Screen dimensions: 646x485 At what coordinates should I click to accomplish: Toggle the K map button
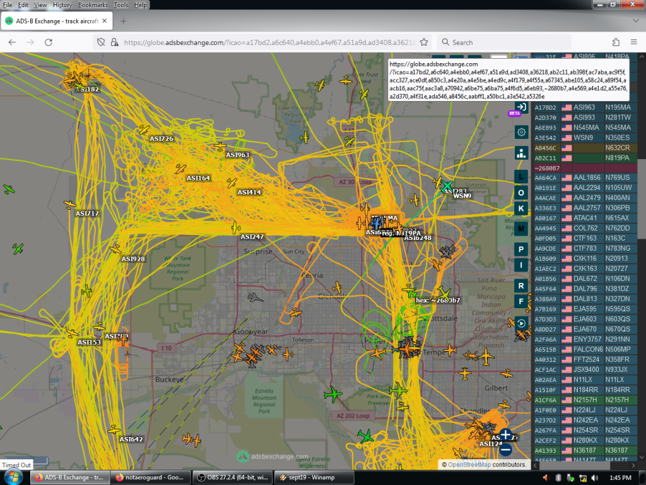point(521,208)
